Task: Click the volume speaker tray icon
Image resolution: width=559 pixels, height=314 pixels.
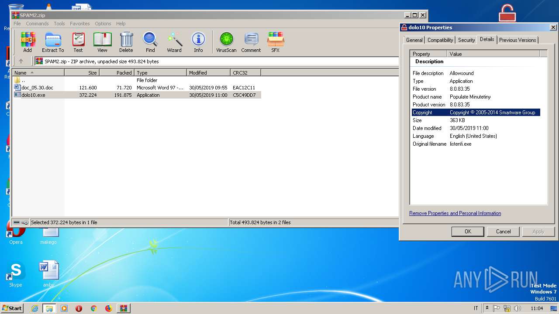Action: (x=518, y=308)
